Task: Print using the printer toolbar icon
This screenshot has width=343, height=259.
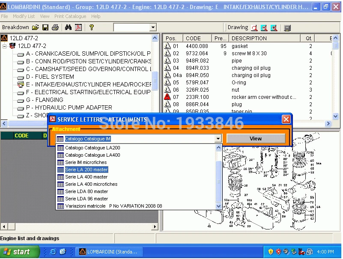Action: 55,27
